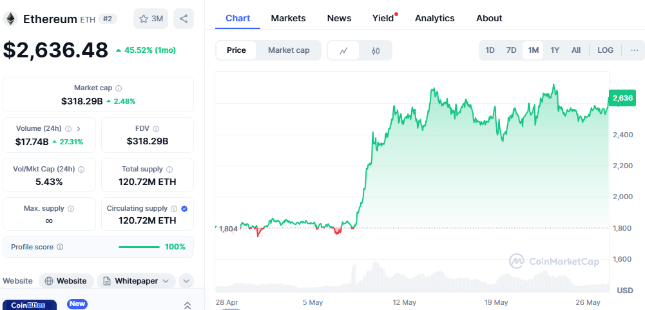Viewport: 645px width, 310px height.
Task: Click the 19 May date label on chart axis
Action: tap(496, 302)
